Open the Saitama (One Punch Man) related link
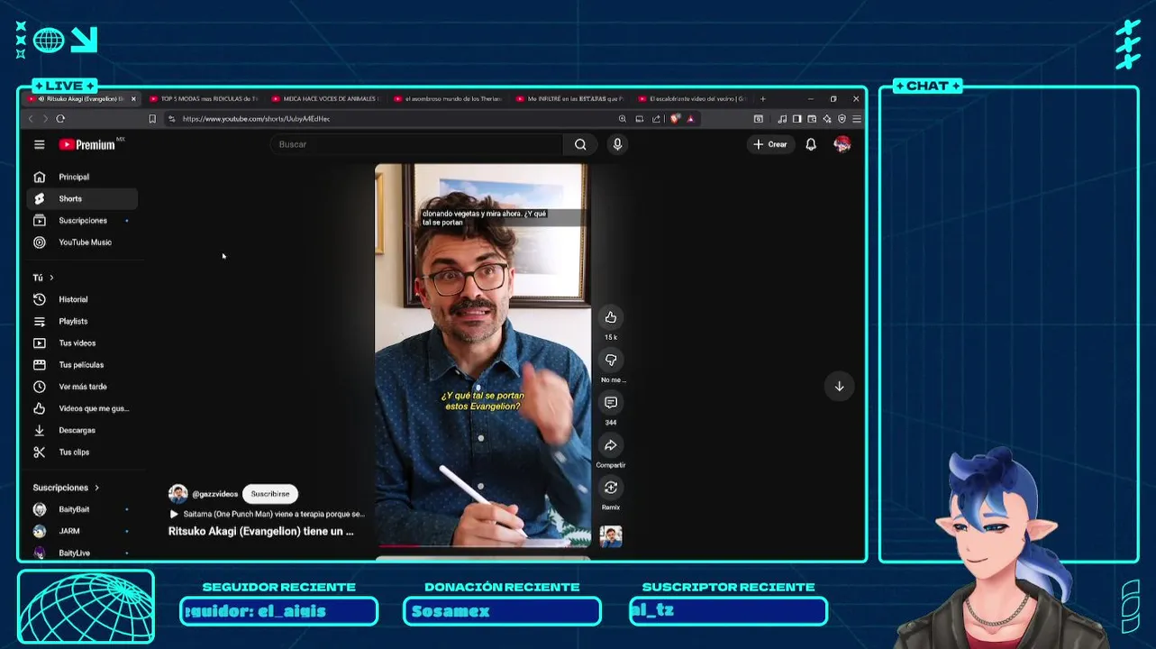The height and width of the screenshot is (649, 1156). (x=267, y=514)
